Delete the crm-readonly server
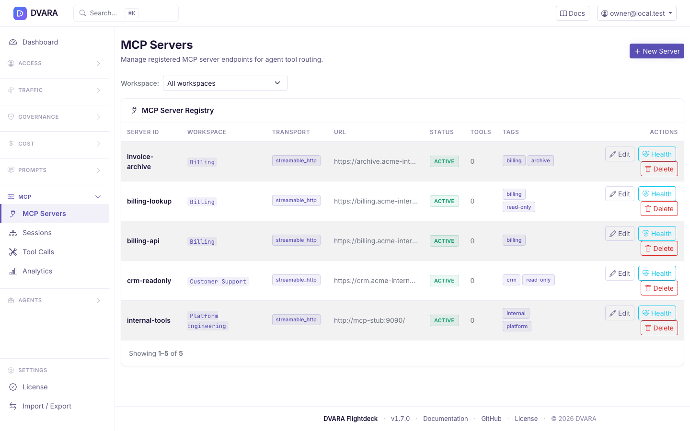 pos(659,288)
